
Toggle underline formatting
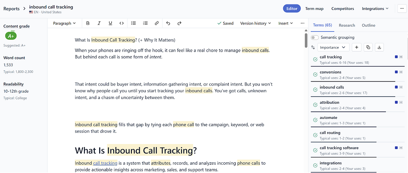pyautogui.click(x=110, y=23)
